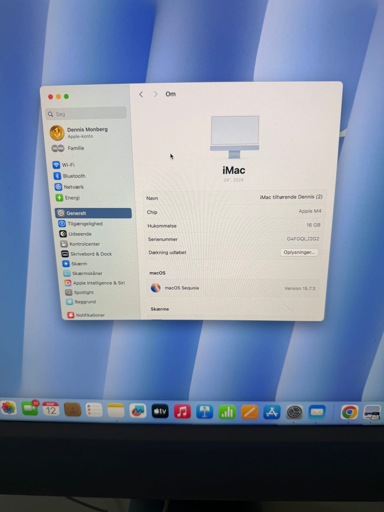This screenshot has width=384, height=512.
Task: Go back with the left chevron
Action: [x=141, y=94]
